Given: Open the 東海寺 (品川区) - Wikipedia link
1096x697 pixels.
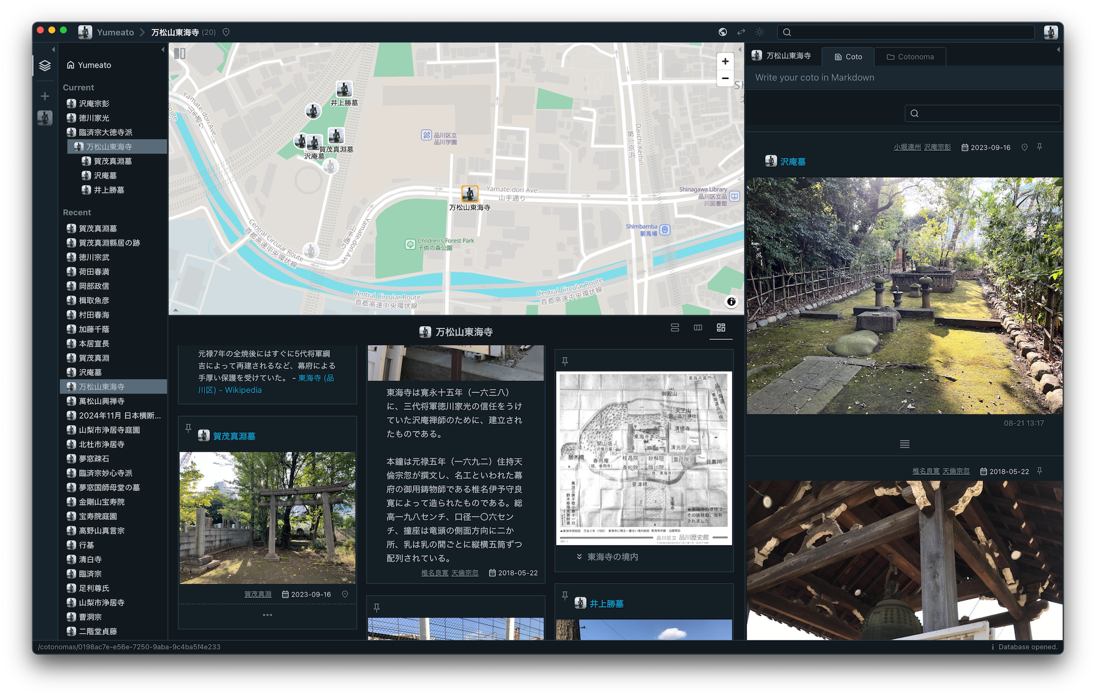Looking at the screenshot, I should [266, 384].
